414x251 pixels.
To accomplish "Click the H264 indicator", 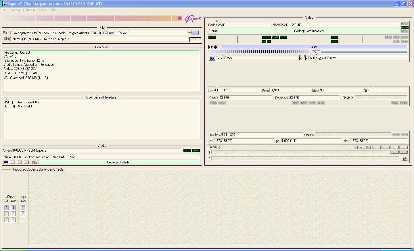I will coord(405,31).
